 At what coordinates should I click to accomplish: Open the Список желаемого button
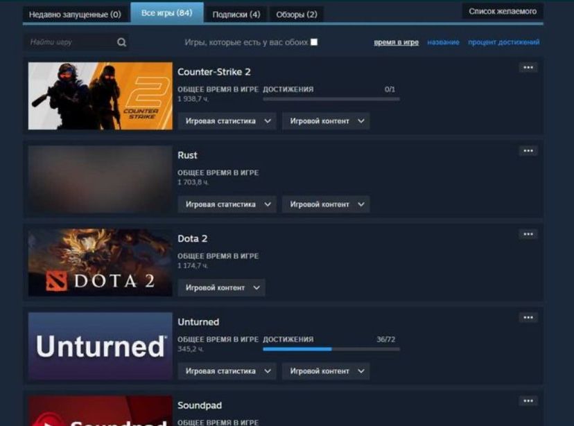tap(503, 11)
